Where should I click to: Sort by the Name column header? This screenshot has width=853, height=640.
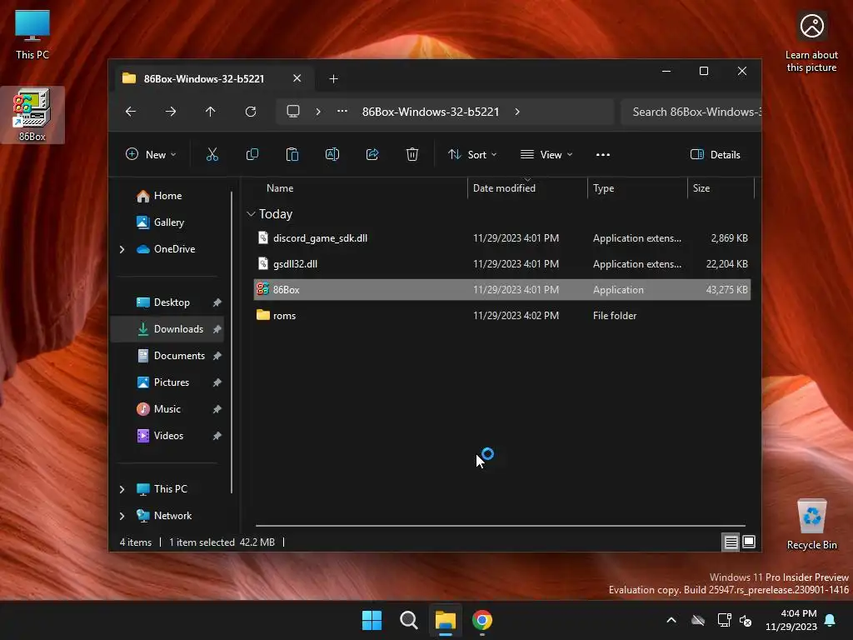tap(360, 188)
